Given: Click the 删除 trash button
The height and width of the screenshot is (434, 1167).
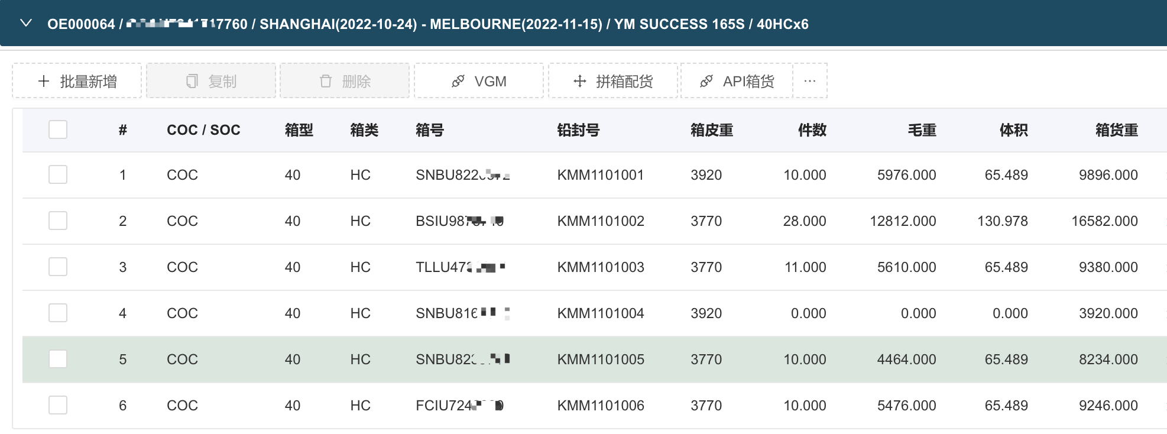Looking at the screenshot, I should (x=345, y=81).
